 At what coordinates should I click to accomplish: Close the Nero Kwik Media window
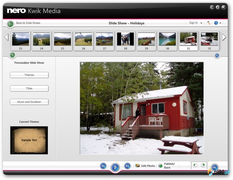[223, 7]
